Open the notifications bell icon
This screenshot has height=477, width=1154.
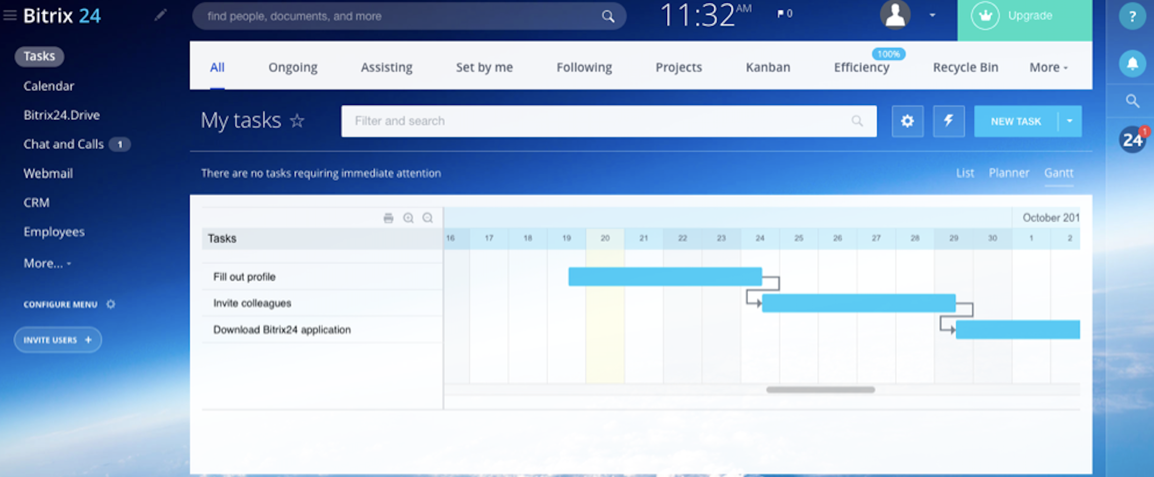(x=1132, y=63)
